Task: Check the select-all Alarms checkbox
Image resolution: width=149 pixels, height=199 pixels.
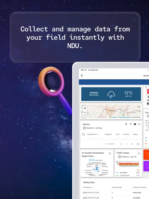Action: coord(83,134)
